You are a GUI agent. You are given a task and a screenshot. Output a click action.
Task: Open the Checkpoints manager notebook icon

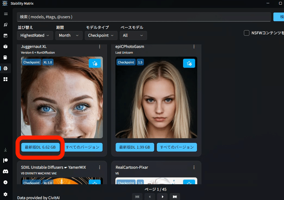click(x=6, y=57)
